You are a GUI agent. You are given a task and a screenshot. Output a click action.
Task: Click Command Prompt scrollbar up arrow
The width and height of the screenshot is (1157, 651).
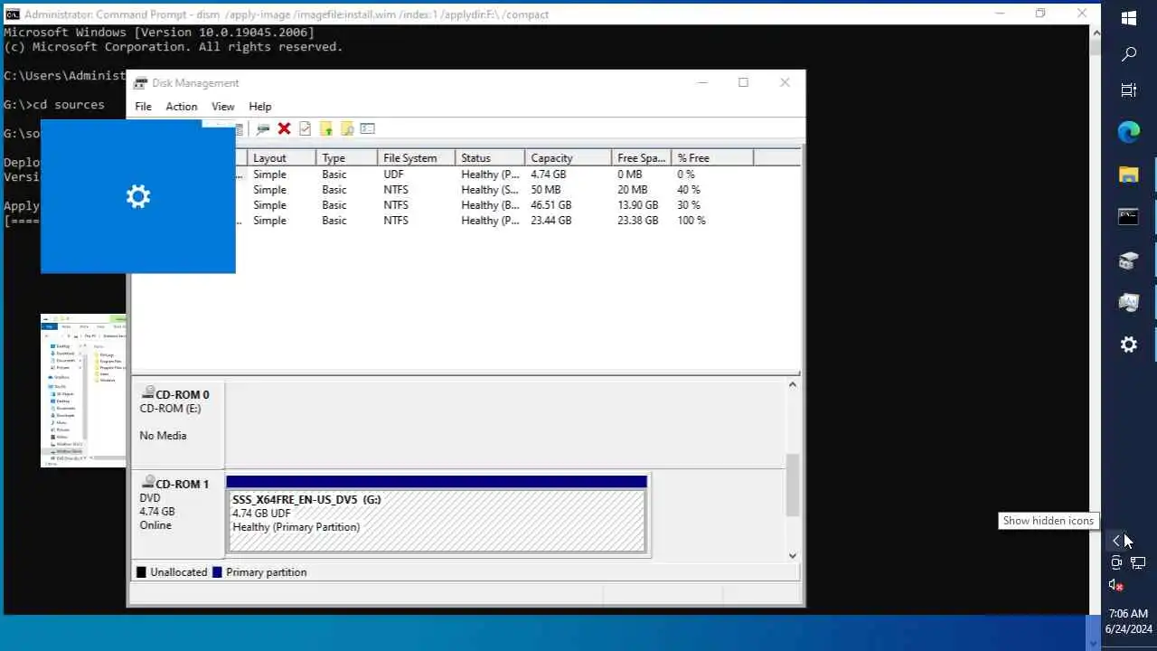(x=1096, y=32)
